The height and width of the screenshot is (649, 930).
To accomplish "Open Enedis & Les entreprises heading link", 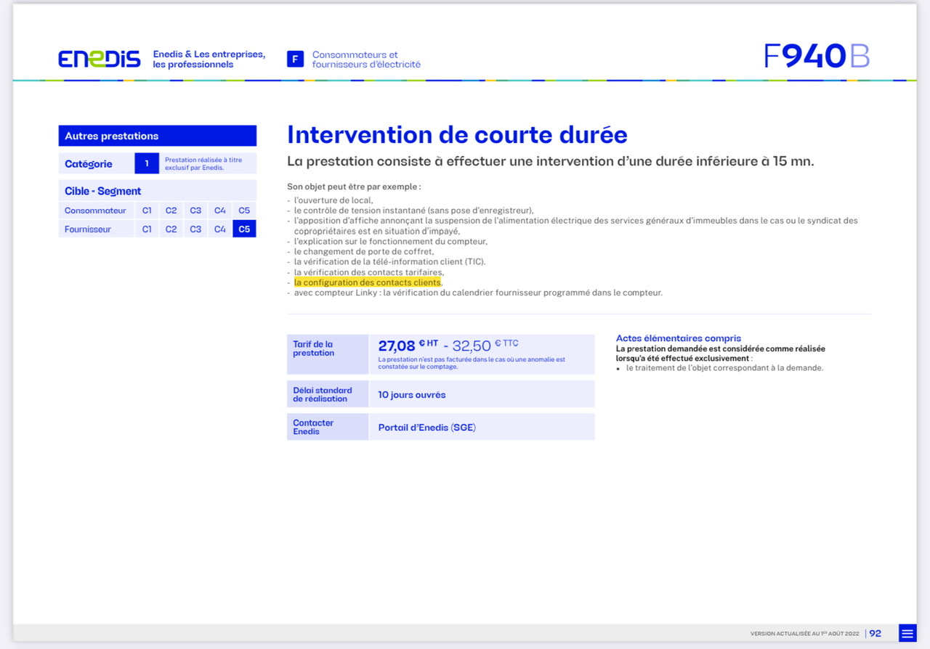I will click(209, 60).
